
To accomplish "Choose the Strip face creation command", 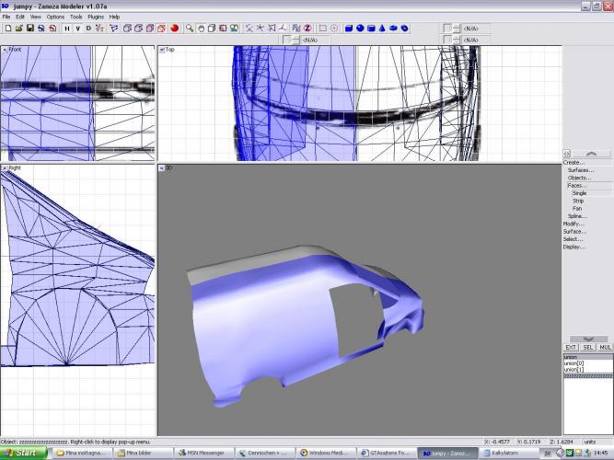I will pyautogui.click(x=578, y=201).
